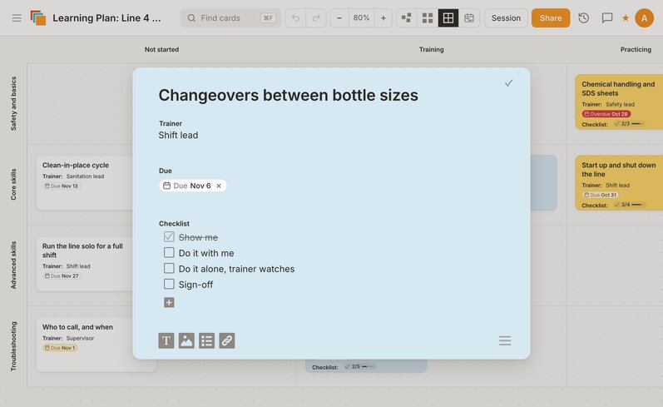Click the 80% zoom level value
Screen dimensions: 663x407
pos(361,18)
